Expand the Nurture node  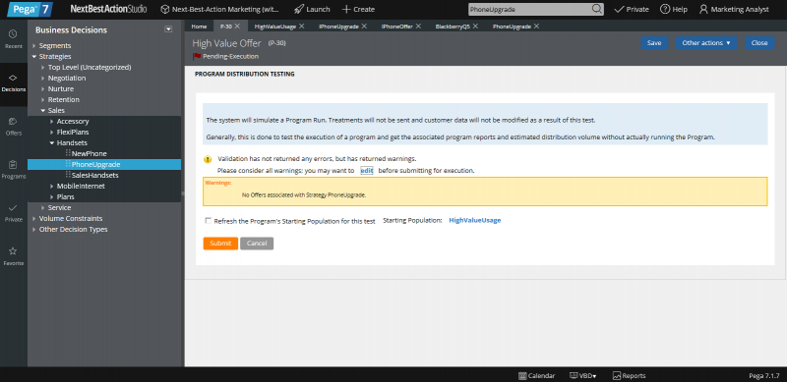pos(43,88)
